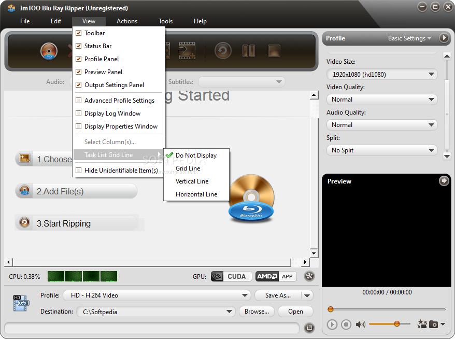Open the Video Size dropdown
Viewport: 455px width, 339px height.
point(382,74)
